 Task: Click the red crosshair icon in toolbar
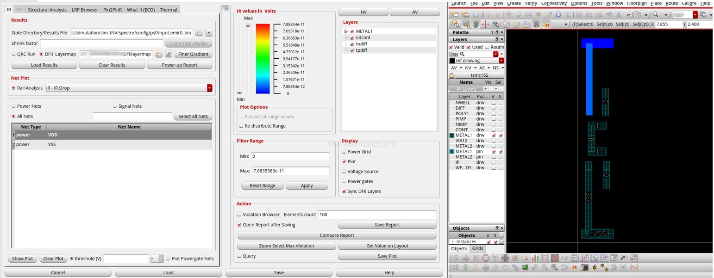485,24
